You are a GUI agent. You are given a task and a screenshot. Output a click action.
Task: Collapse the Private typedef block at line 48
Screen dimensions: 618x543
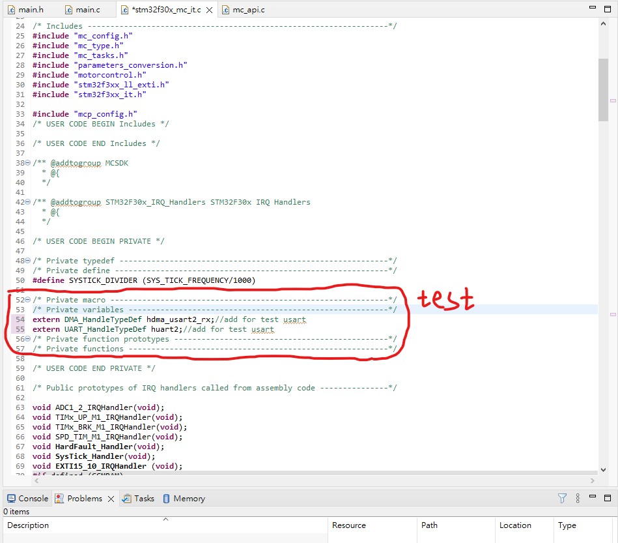tap(28, 260)
